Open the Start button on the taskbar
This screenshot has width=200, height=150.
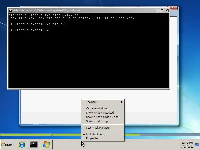click(x=7, y=145)
